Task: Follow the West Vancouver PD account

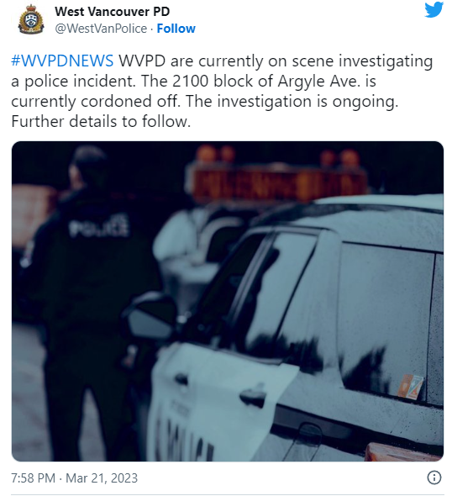Action: pyautogui.click(x=176, y=29)
